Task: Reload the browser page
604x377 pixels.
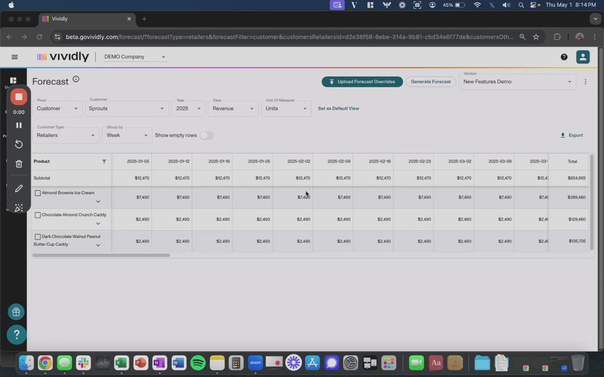Action: coord(39,37)
